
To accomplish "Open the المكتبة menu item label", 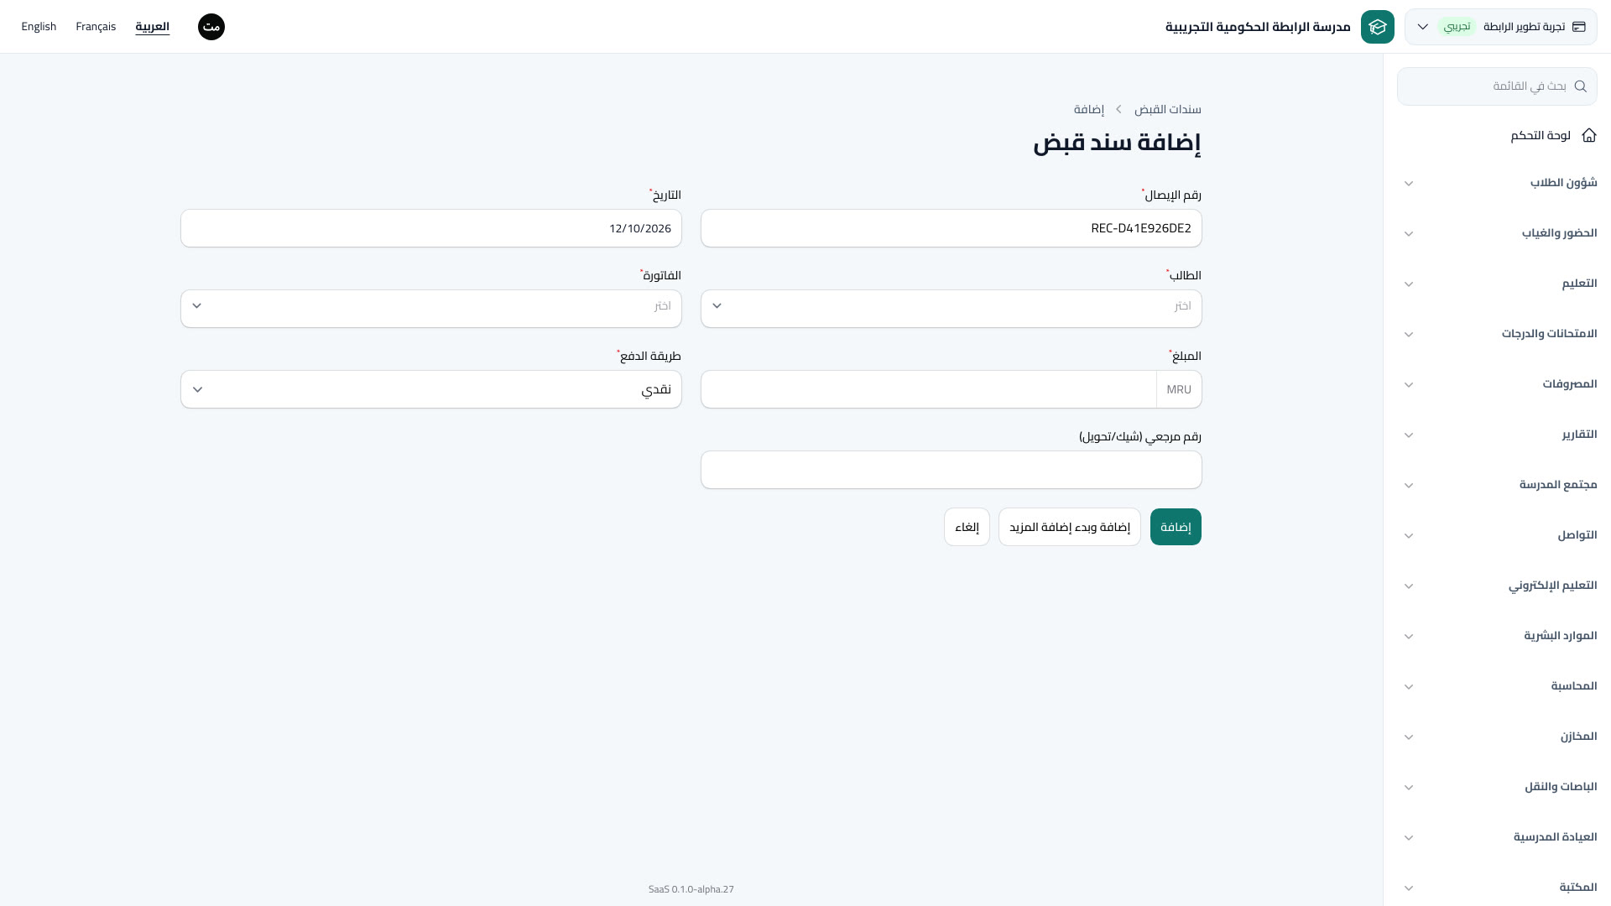I will pos(1578,888).
